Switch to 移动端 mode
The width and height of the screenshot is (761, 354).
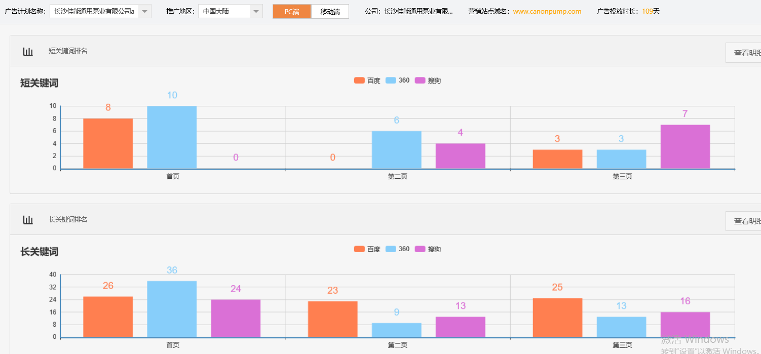[x=329, y=11]
